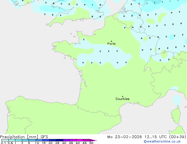Click the legend value '50'

coord(91,143)
